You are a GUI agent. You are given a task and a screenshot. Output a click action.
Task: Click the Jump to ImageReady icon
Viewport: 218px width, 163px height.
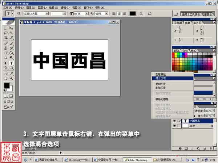point(9,107)
